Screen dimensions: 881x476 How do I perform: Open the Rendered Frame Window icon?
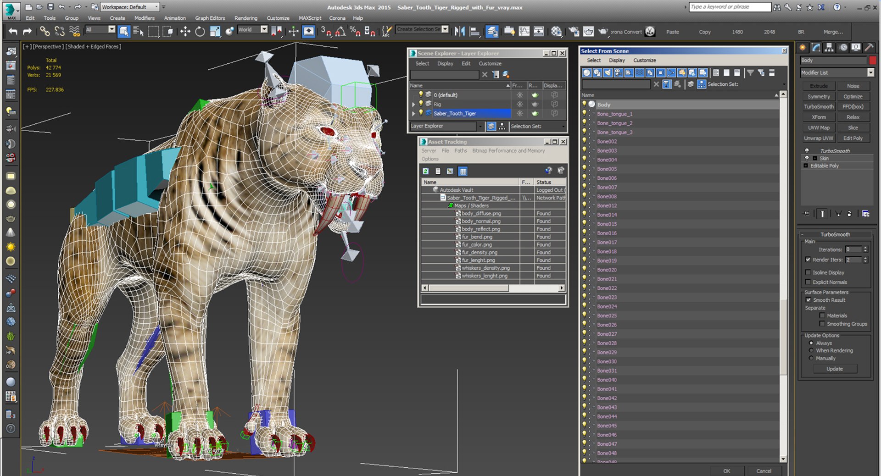point(588,31)
